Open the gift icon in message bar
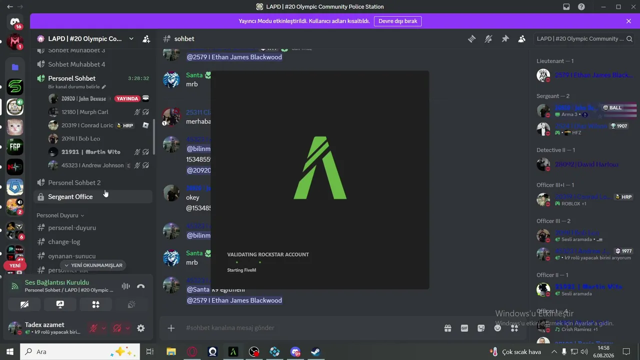This screenshot has width=640, height=360. [447, 328]
